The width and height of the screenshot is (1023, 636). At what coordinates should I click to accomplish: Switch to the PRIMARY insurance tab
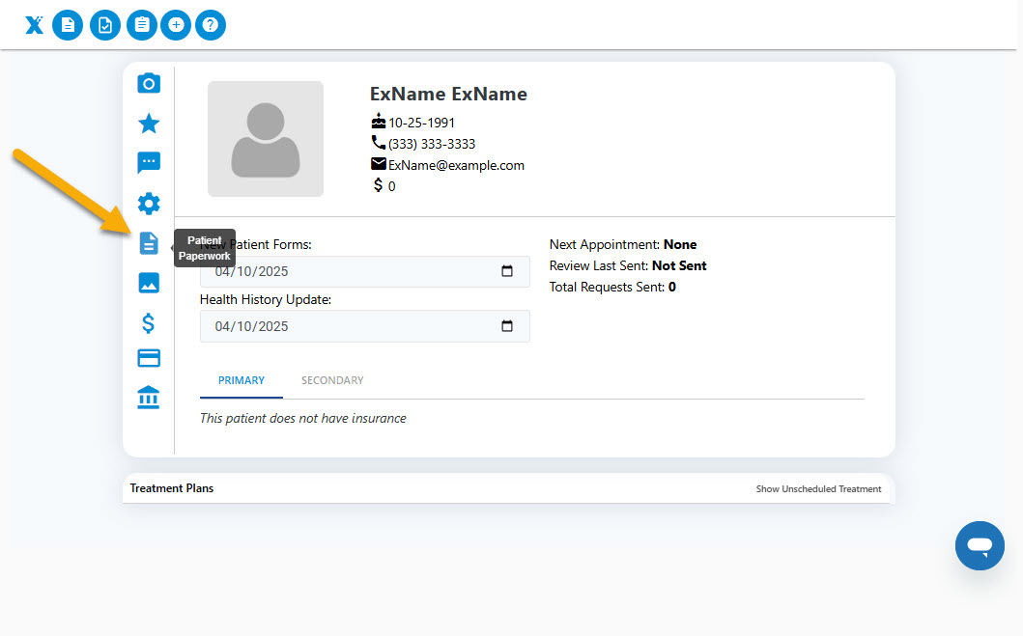pyautogui.click(x=242, y=380)
